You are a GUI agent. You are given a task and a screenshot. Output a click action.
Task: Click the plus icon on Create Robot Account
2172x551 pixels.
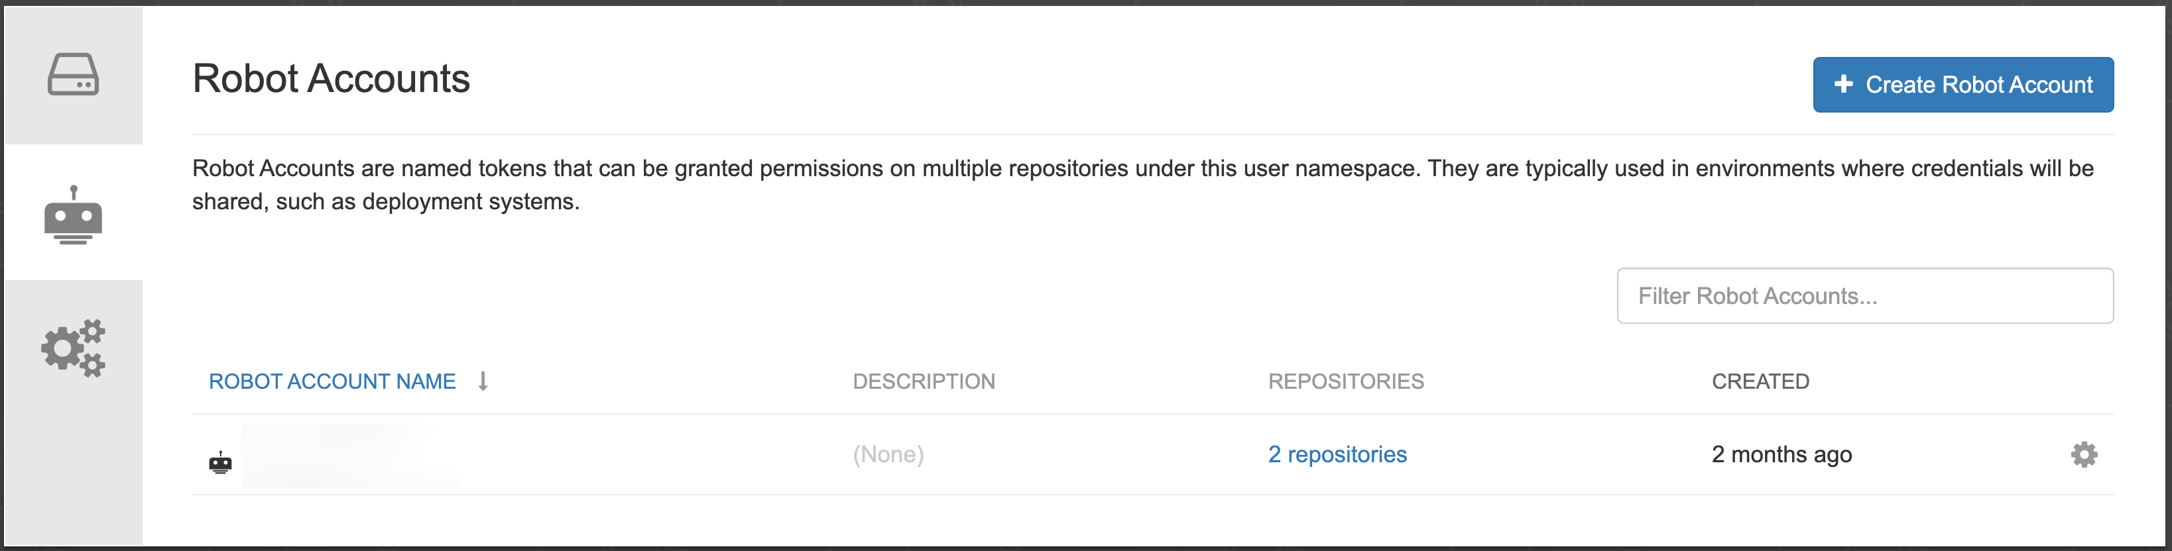pos(1844,84)
